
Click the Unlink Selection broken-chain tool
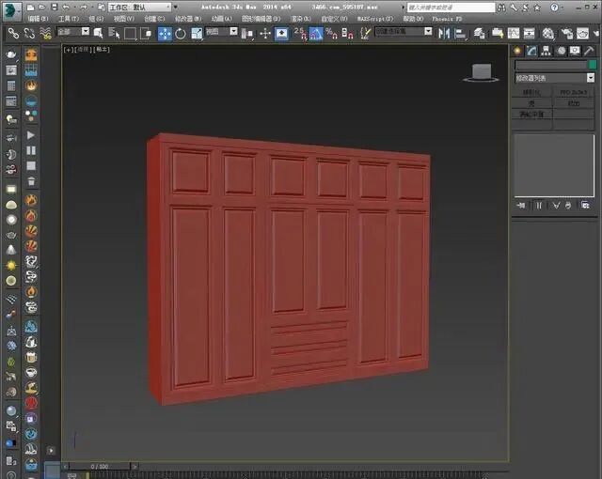pos(29,34)
